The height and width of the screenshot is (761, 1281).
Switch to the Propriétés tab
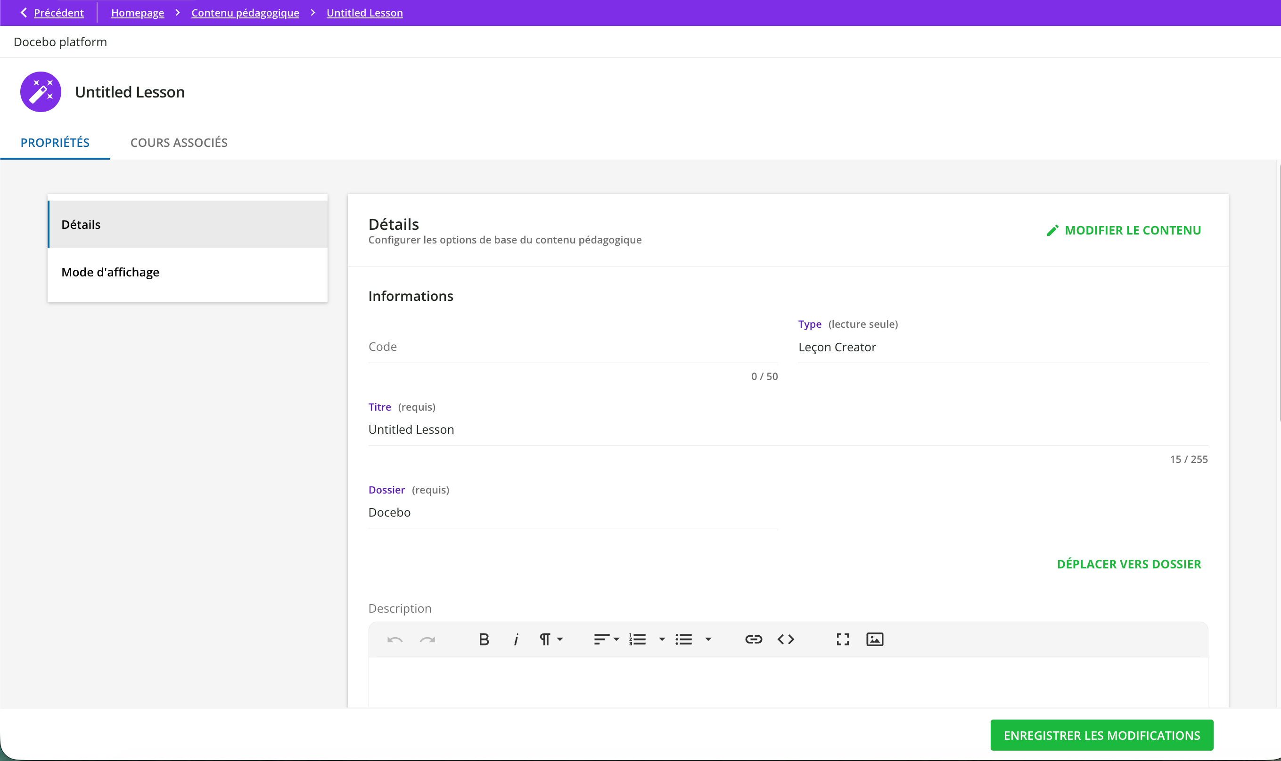click(x=54, y=143)
